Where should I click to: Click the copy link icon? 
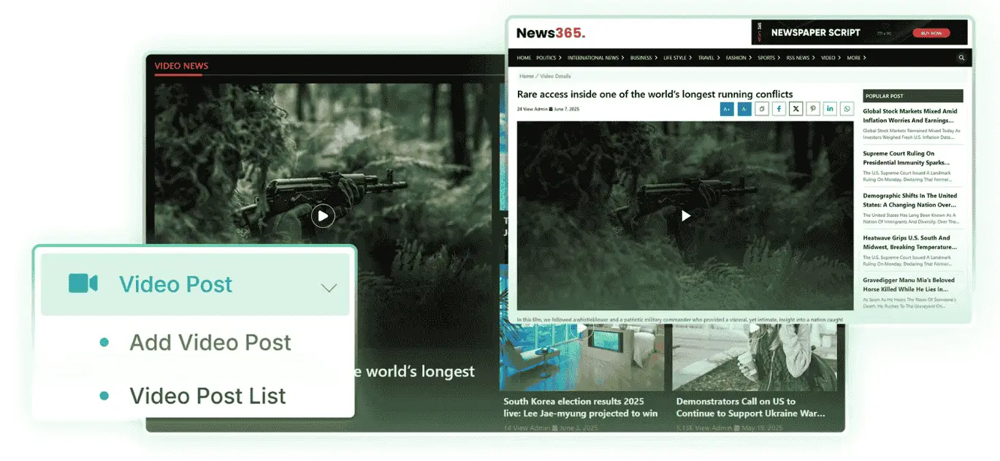coord(761,109)
